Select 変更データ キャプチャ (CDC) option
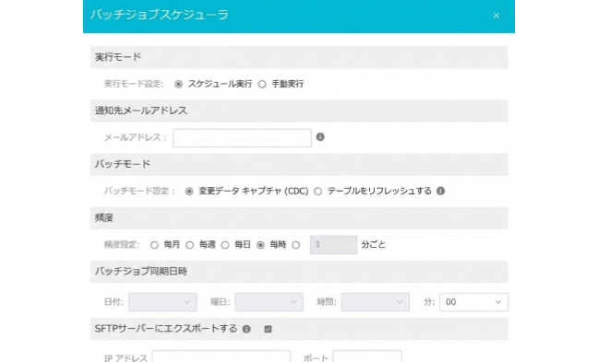Screen dimensions: 598x362 pos(189,191)
